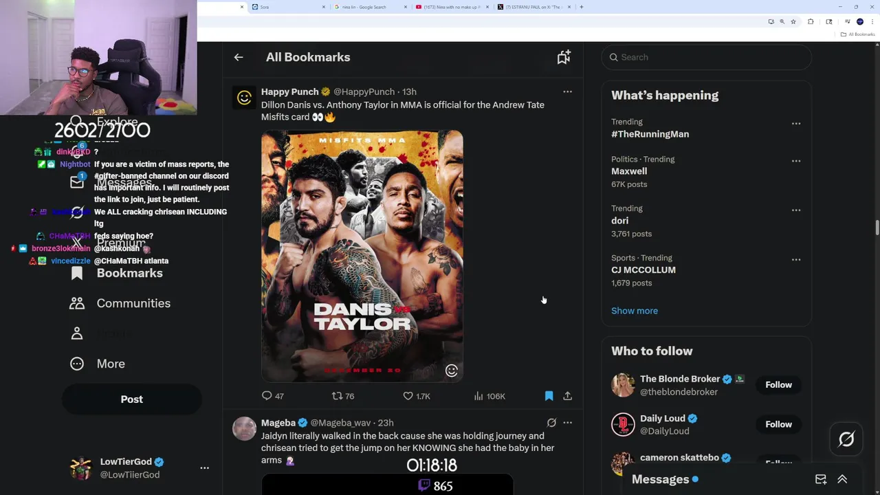
Task: Expand the Messages drawer
Action: pyautogui.click(x=842, y=479)
